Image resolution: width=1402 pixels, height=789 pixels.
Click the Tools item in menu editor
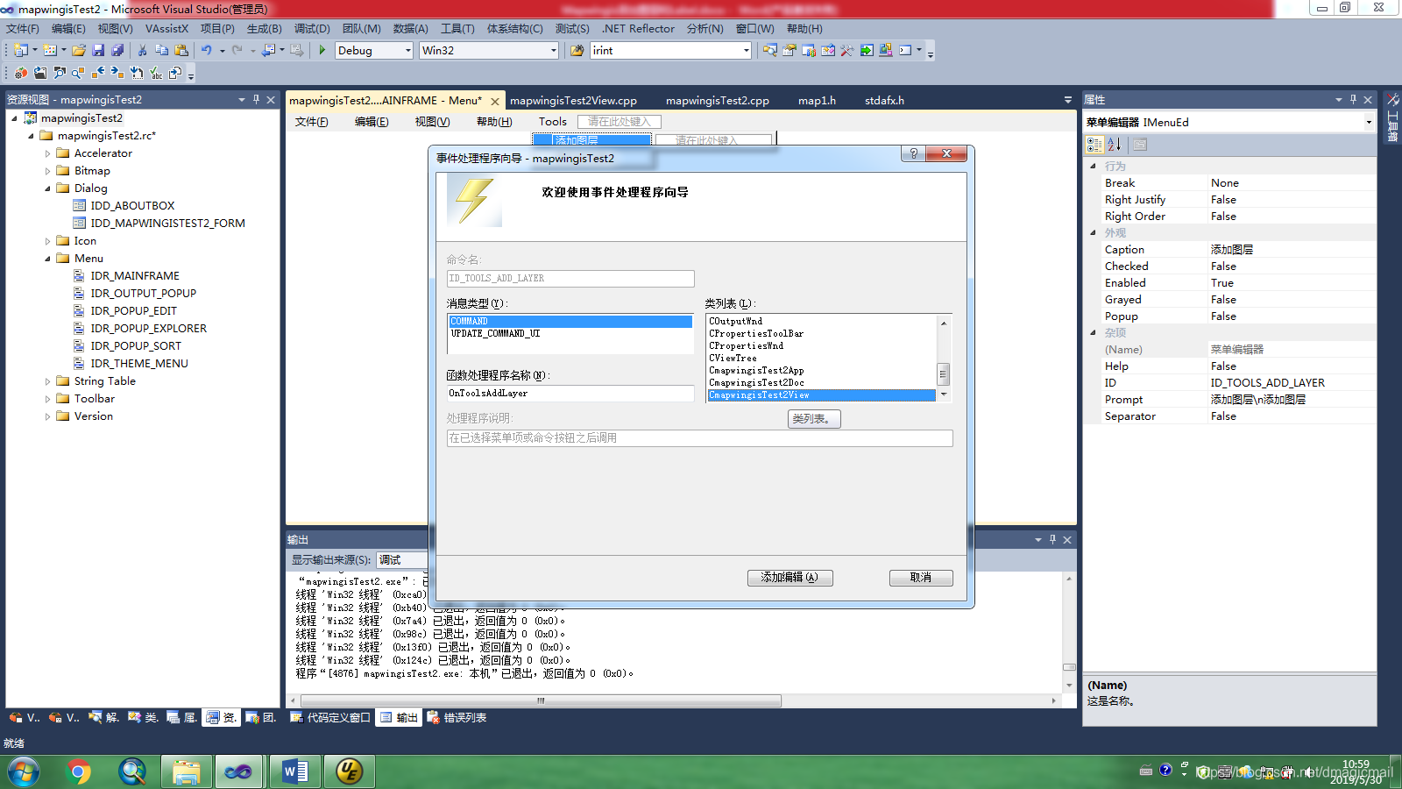[x=552, y=122]
